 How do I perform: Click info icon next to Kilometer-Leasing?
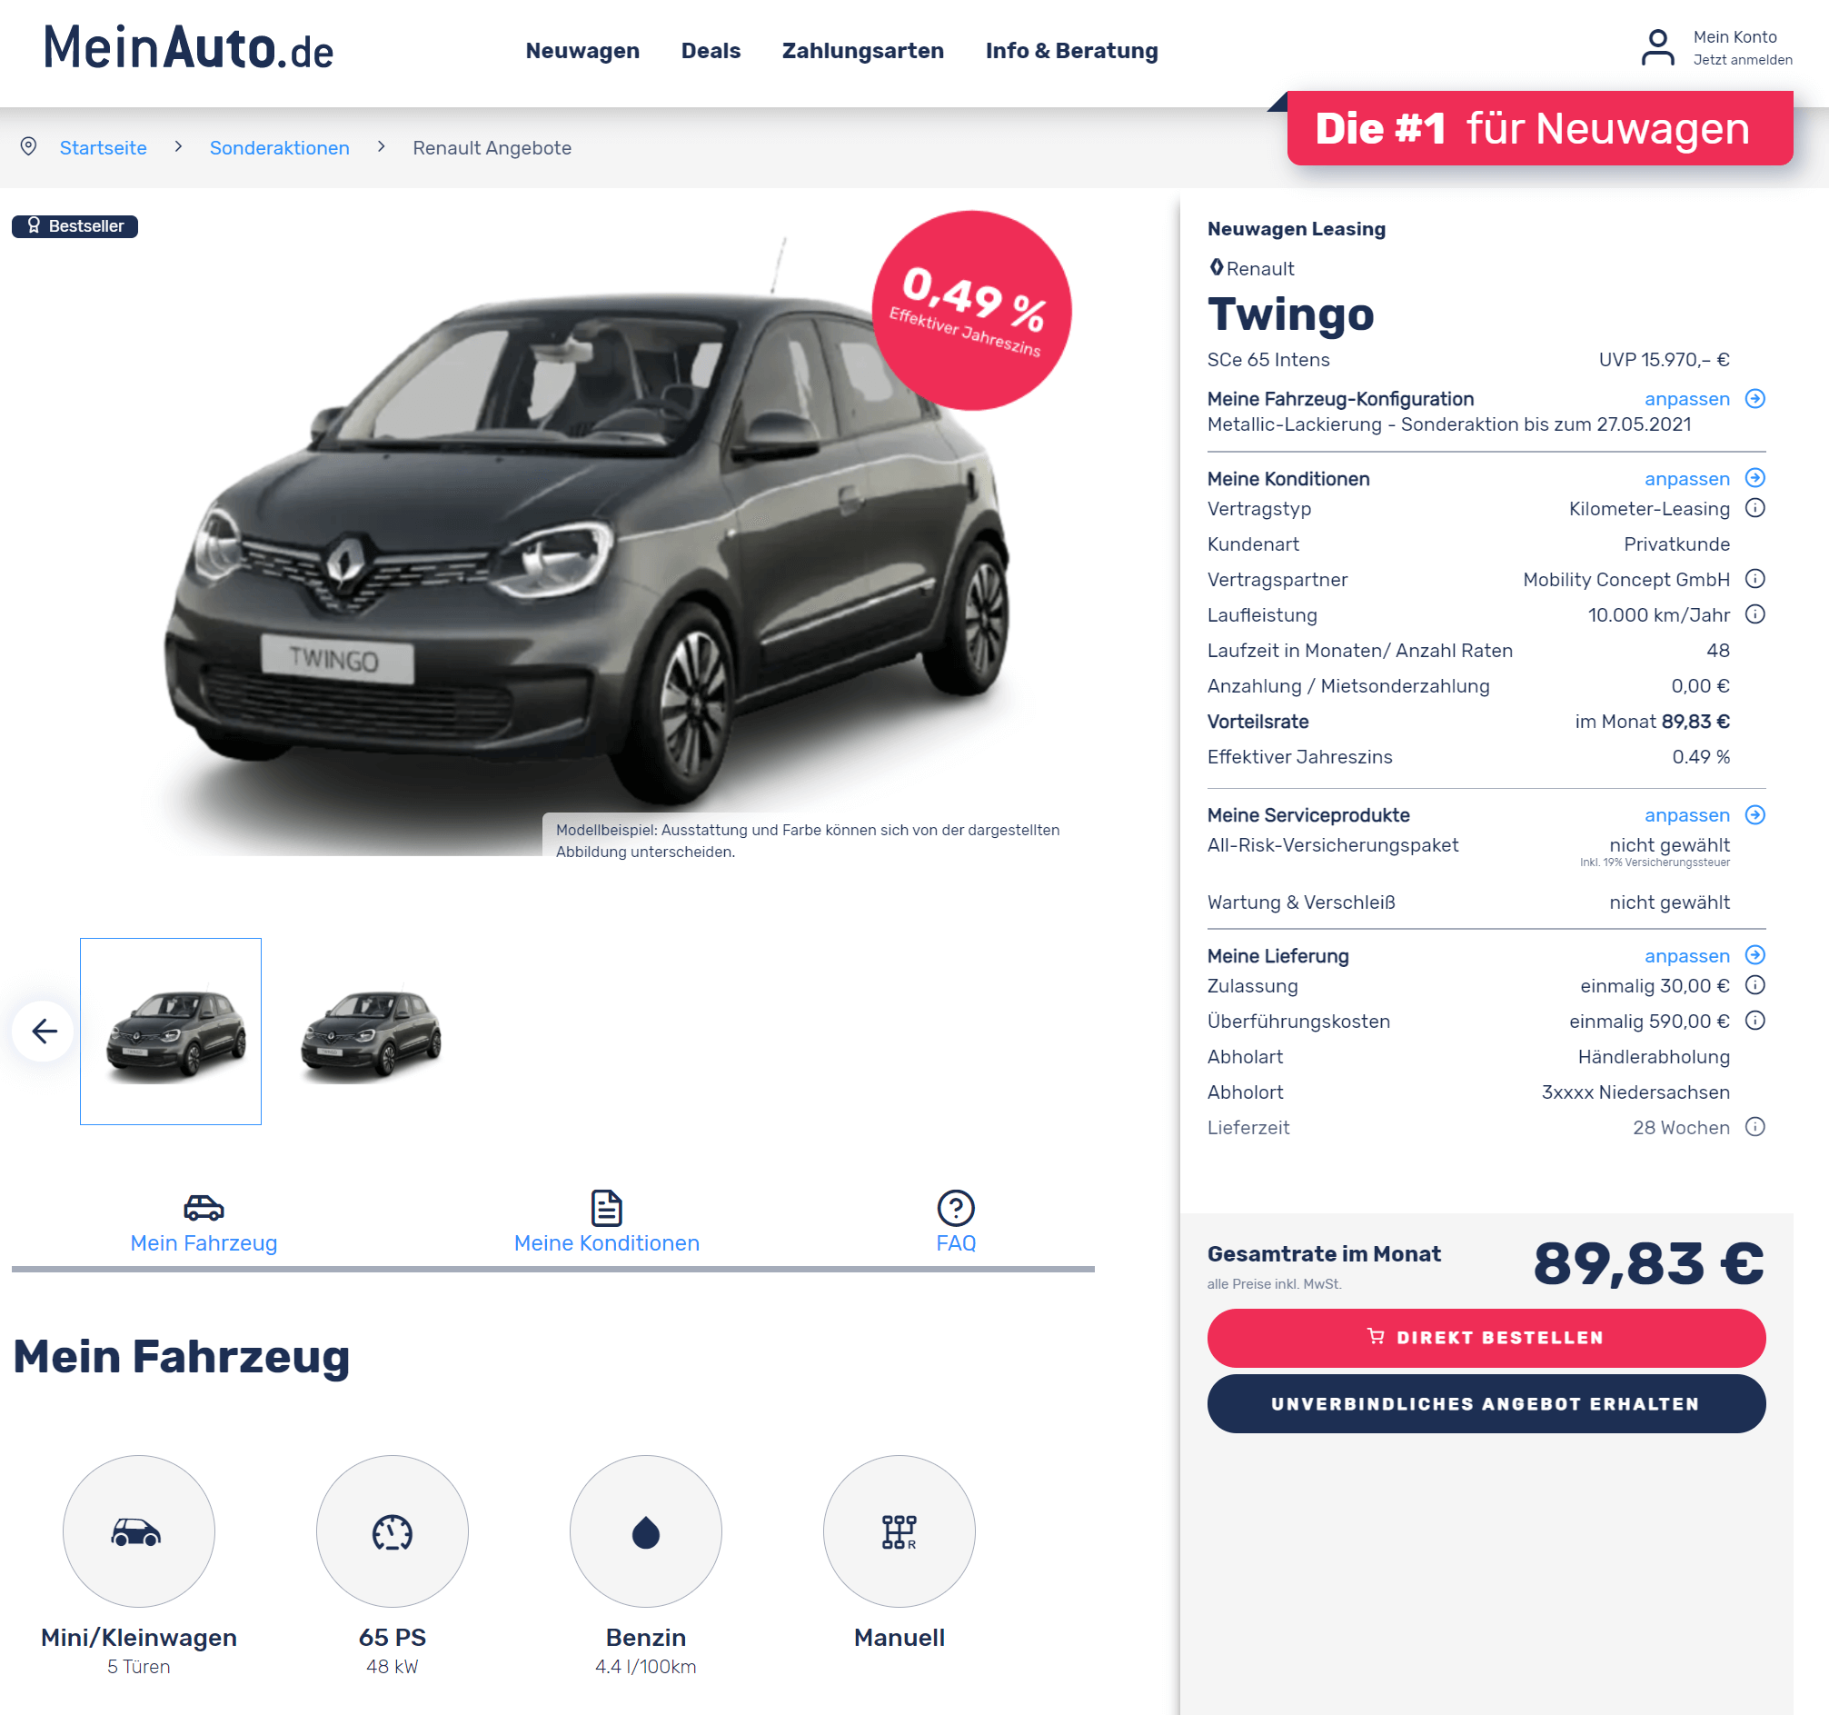pos(1754,508)
